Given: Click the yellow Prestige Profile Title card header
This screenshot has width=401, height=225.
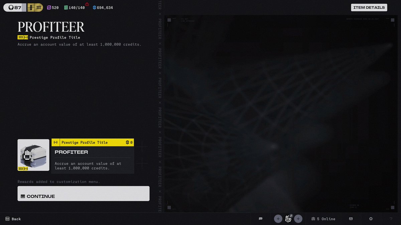Looking at the screenshot, I should click(93, 142).
